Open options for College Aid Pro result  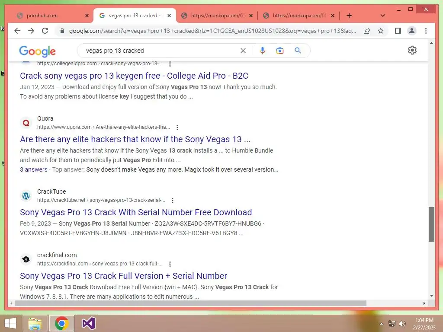[x=170, y=64]
